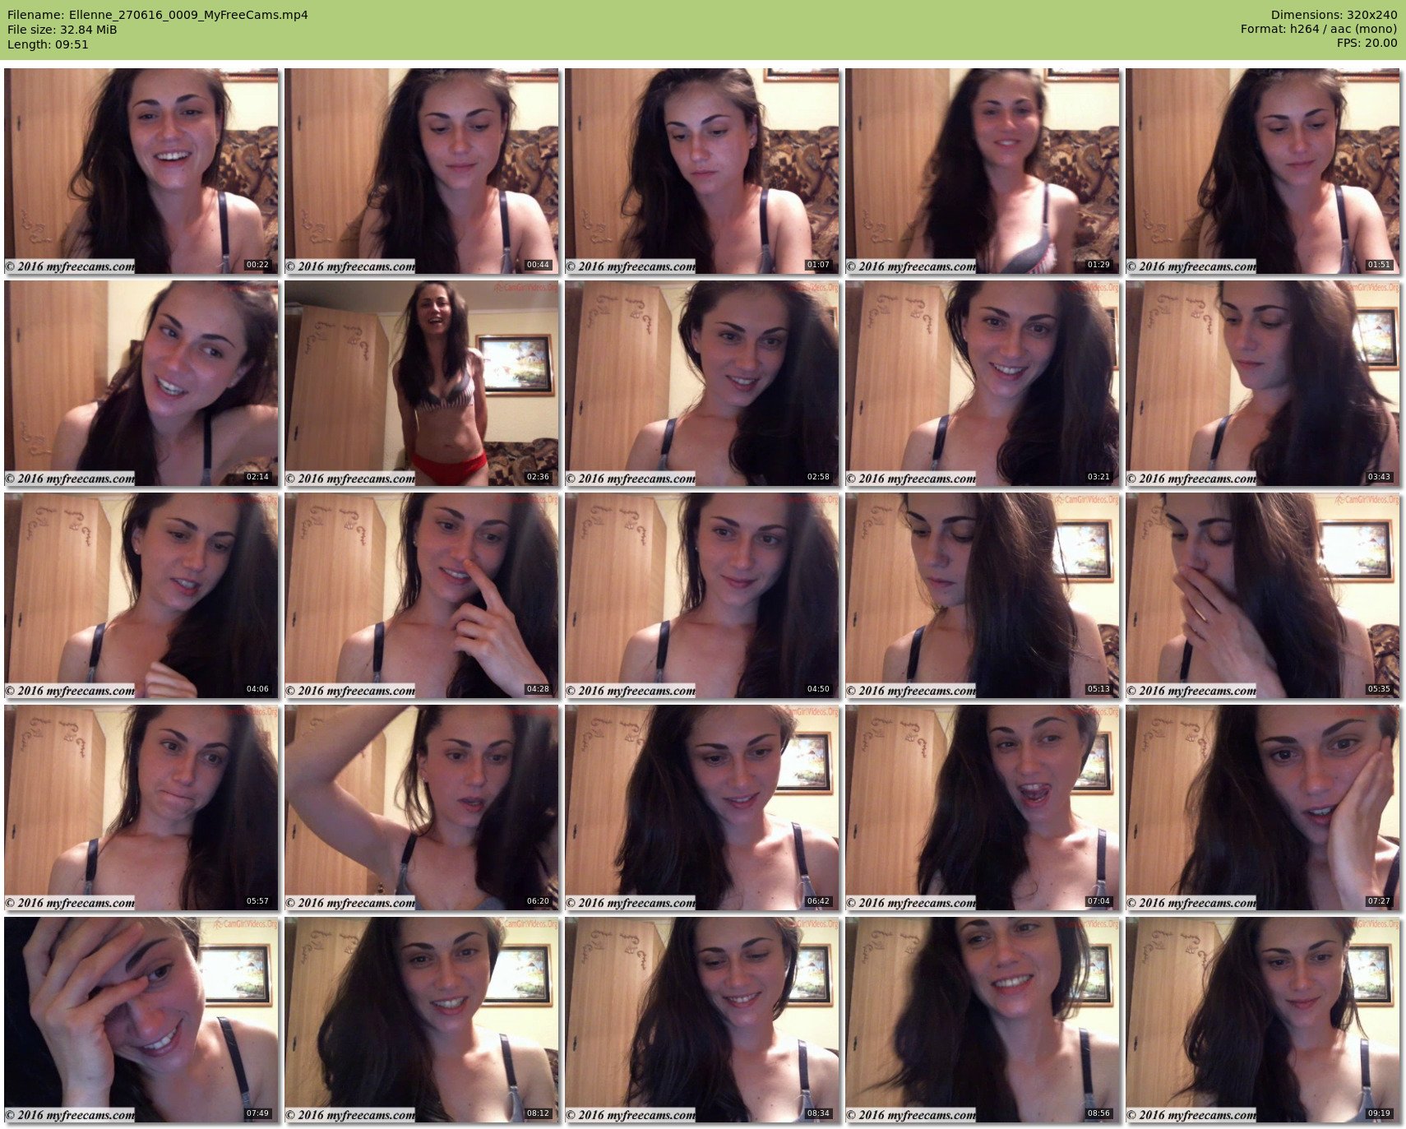Open the thumbnail at timestamp 00:44
Screen dimensions: 1406x1129
422,171
